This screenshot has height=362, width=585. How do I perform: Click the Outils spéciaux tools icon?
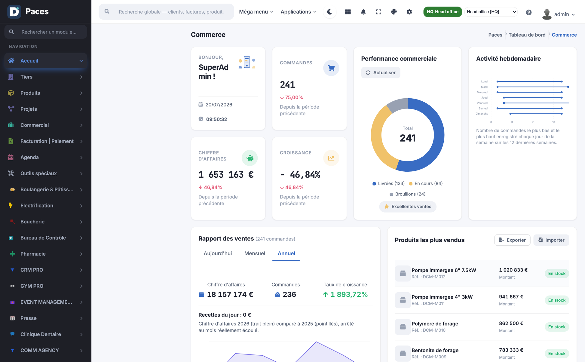pos(11,173)
